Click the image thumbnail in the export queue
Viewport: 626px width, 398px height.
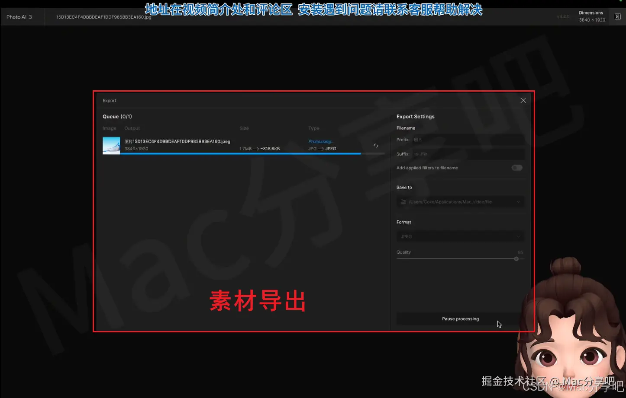pyautogui.click(x=111, y=145)
